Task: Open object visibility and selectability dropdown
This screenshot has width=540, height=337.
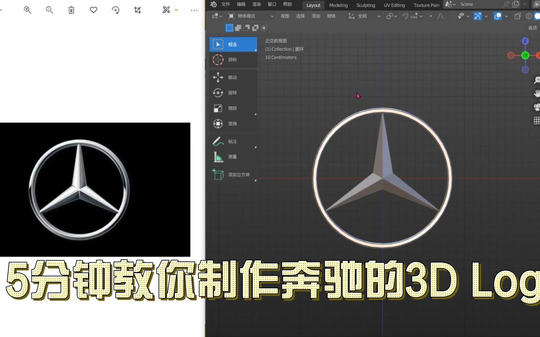Action: tap(463, 16)
